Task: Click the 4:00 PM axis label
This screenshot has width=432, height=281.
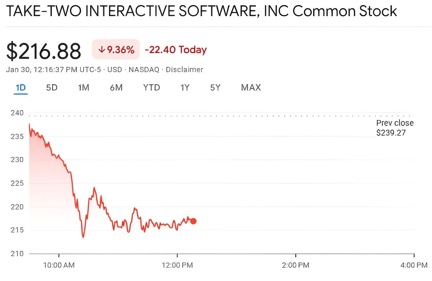Action: 414,265
